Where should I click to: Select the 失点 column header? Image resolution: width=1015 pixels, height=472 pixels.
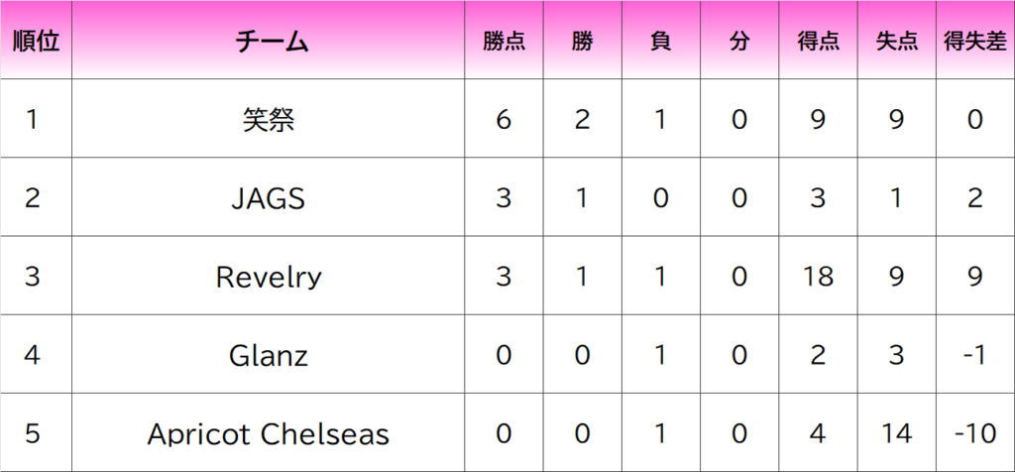click(897, 41)
